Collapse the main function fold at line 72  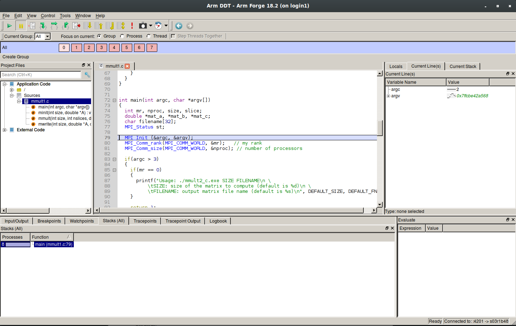pos(115,100)
